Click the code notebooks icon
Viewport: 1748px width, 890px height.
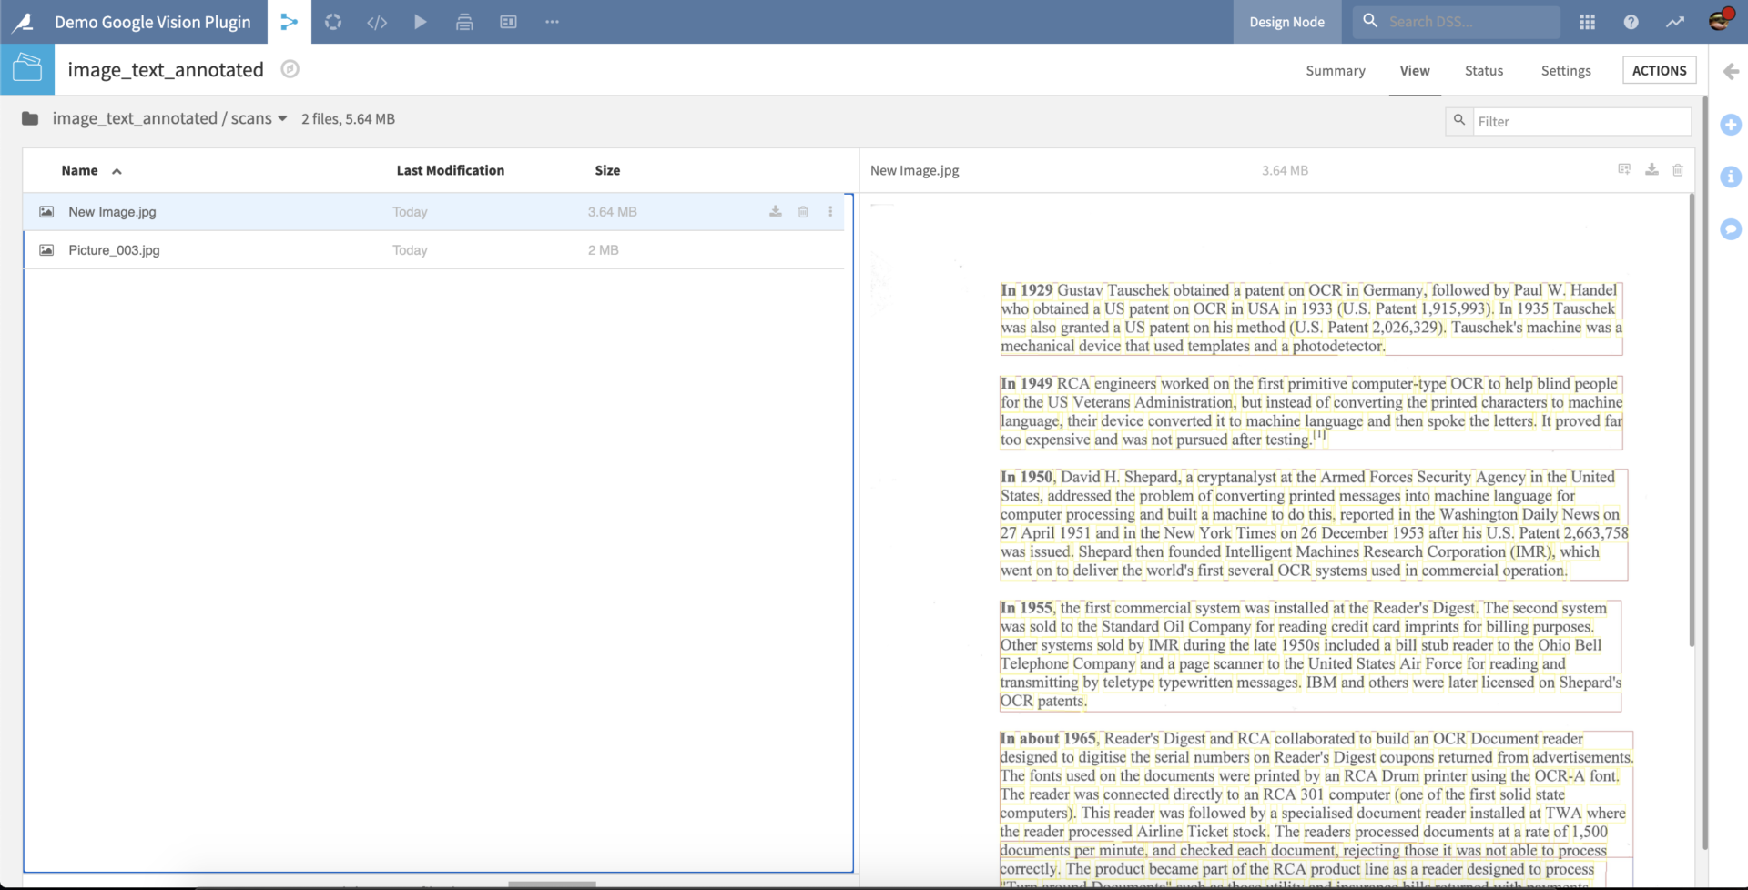(377, 22)
